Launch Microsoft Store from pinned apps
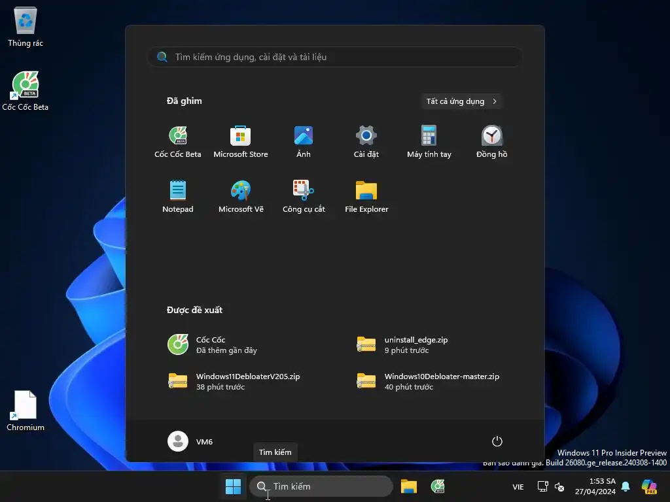Image resolution: width=670 pixels, height=502 pixels. [x=241, y=142]
